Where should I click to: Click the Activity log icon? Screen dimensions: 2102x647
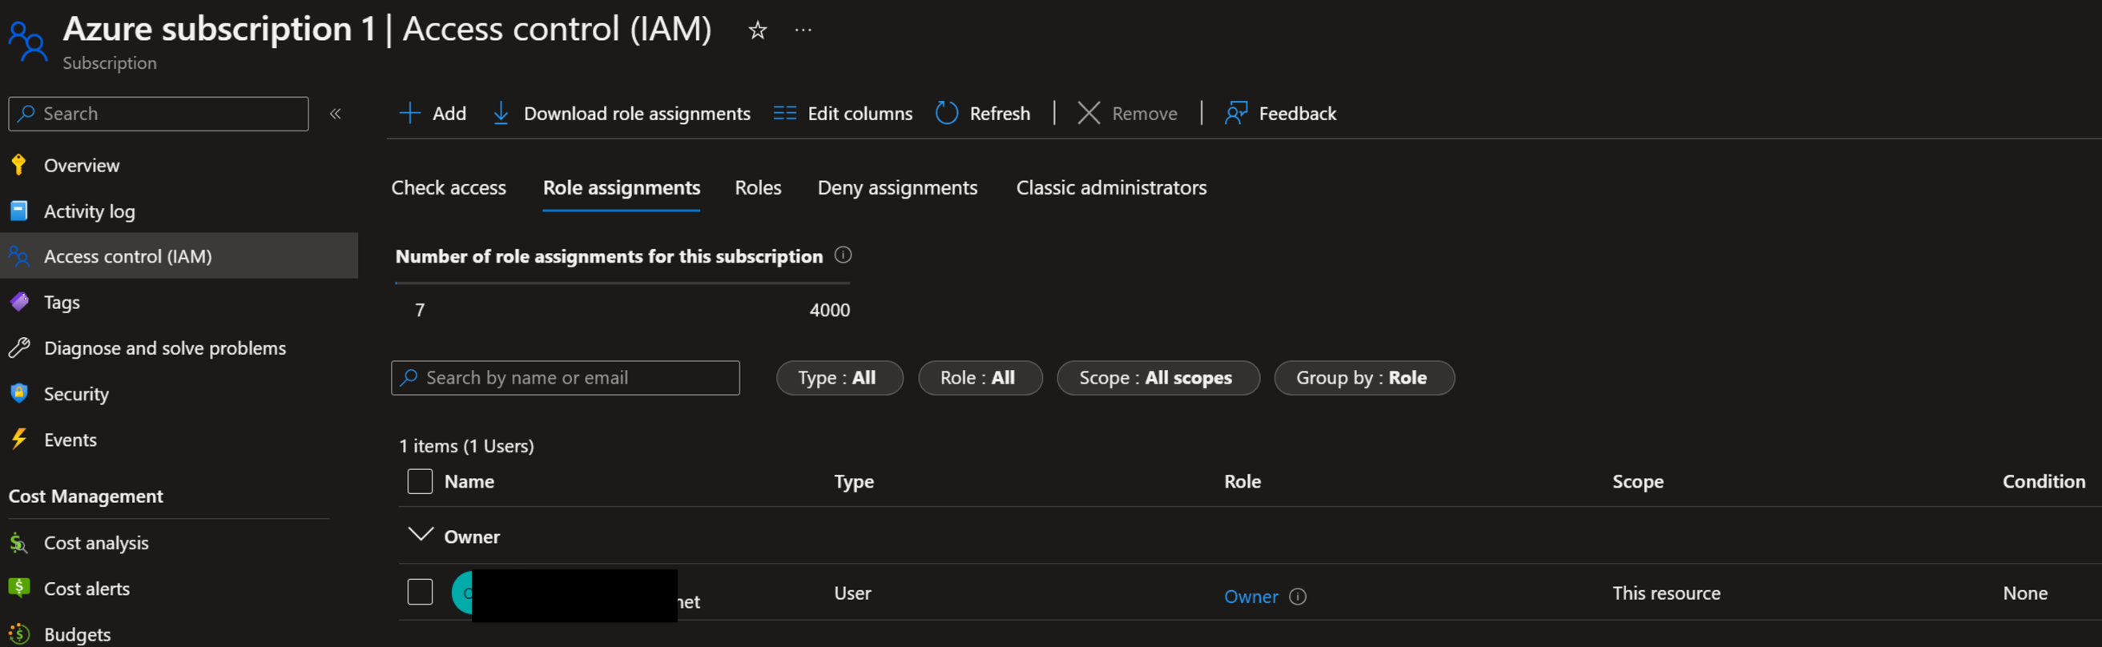18,211
